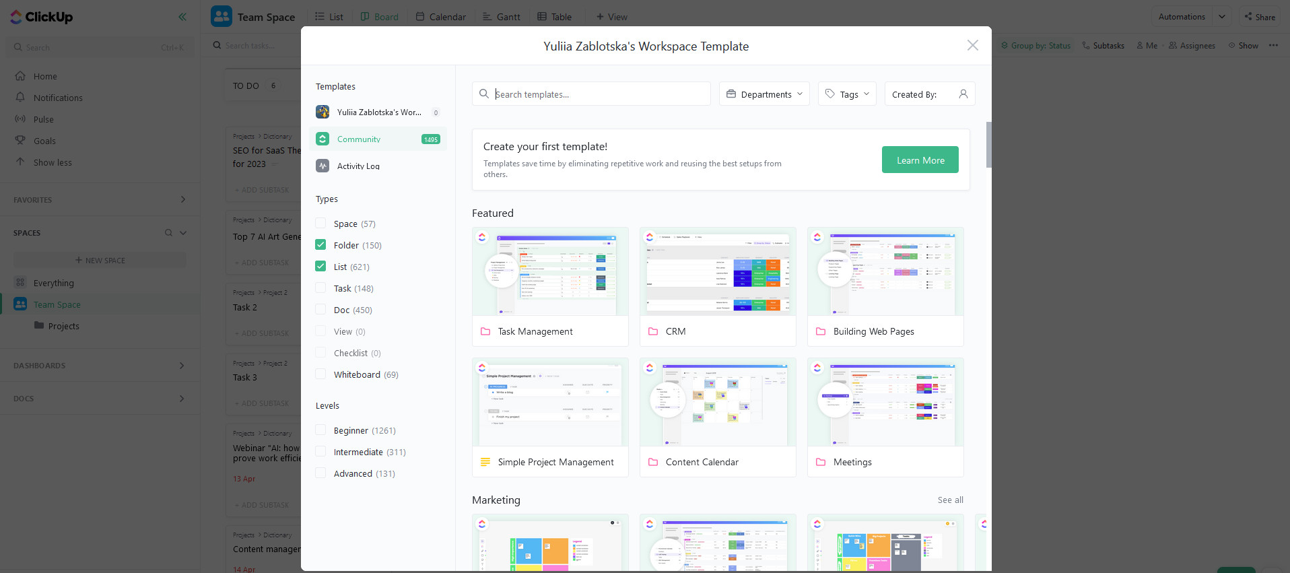Click the Search templates input field
Viewport: 1290px width, 573px height.
point(591,94)
